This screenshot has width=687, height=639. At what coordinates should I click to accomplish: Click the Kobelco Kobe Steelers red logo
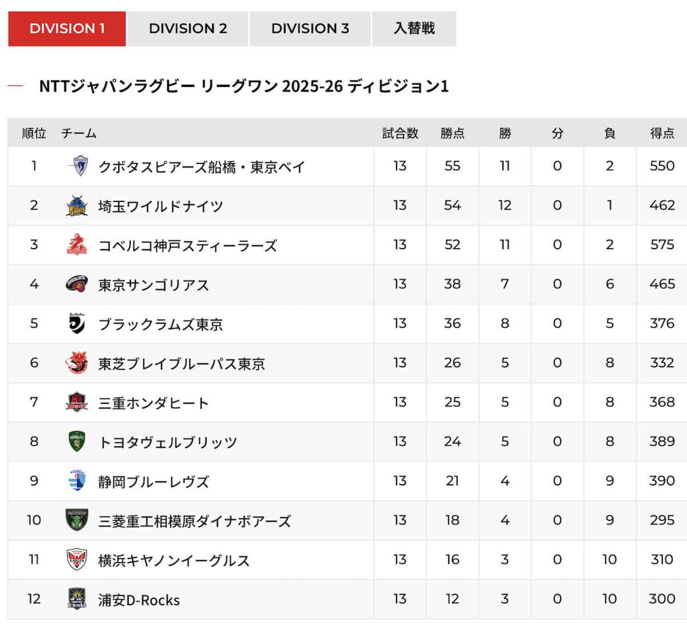coord(77,244)
